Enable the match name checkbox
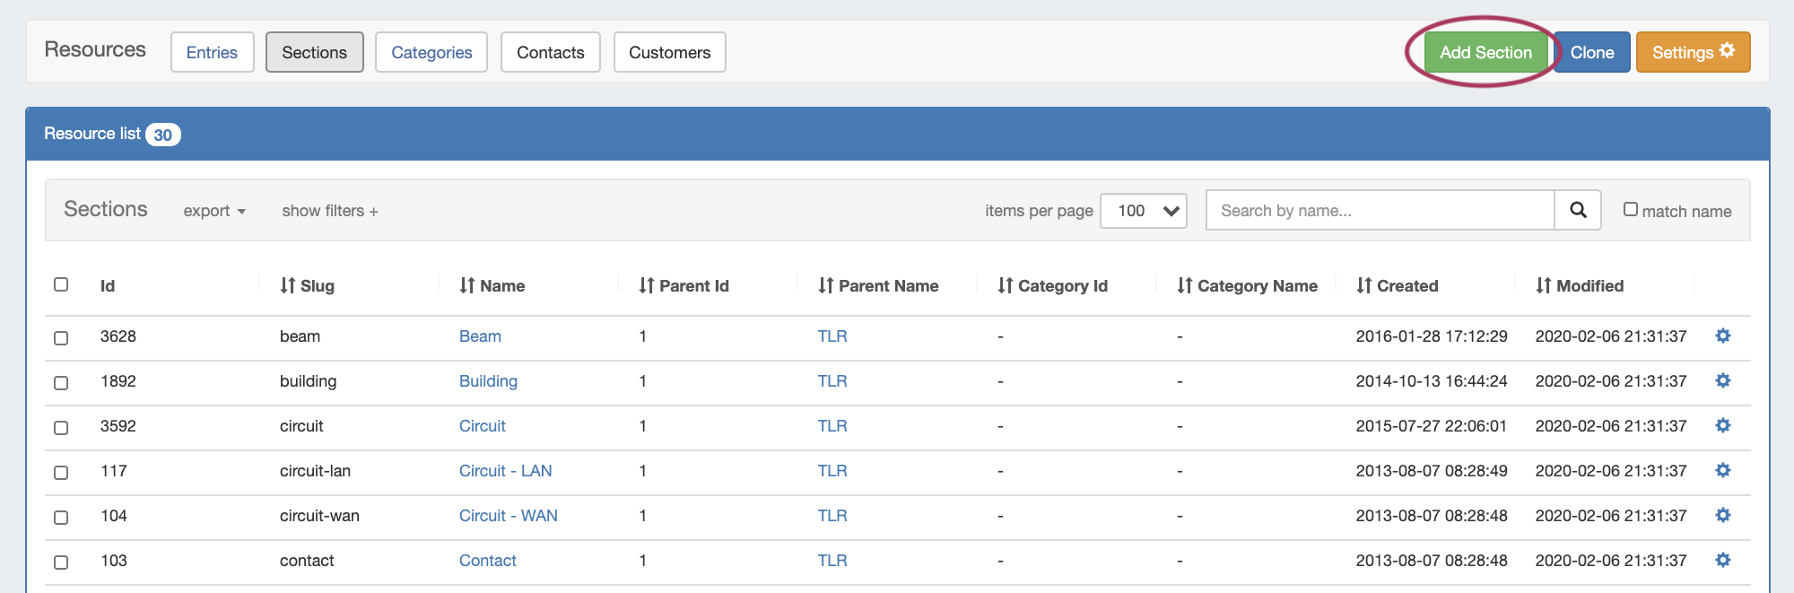1794x593 pixels. tap(1631, 209)
